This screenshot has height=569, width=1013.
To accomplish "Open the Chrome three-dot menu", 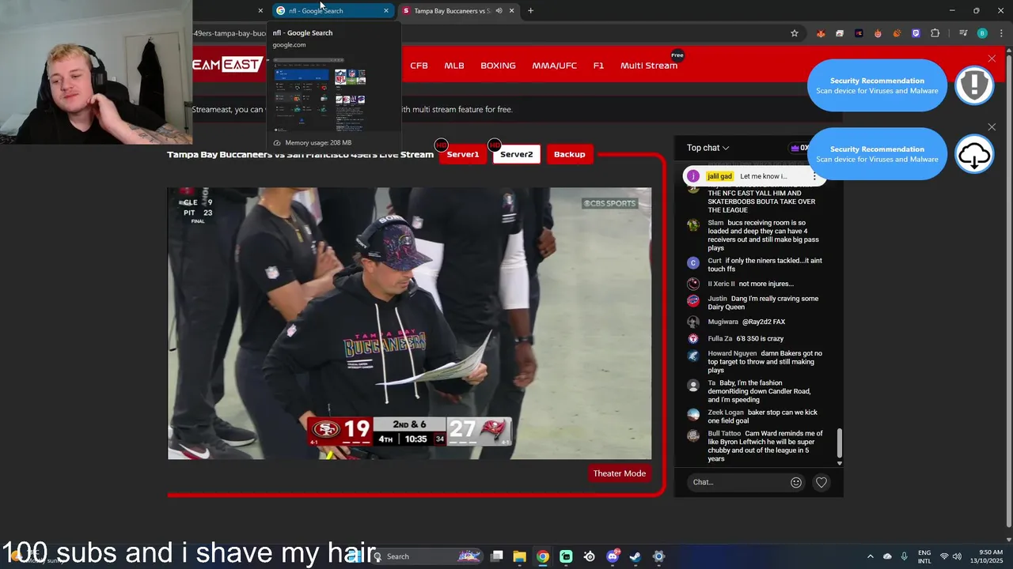I will pos(1000,33).
